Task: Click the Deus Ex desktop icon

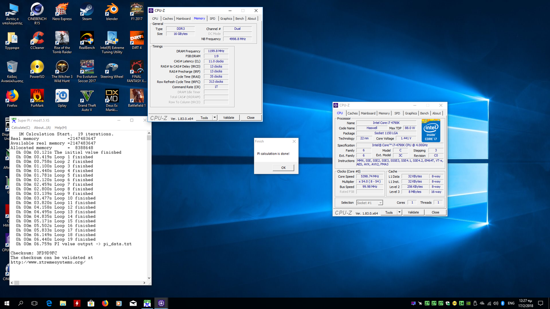Action: pyautogui.click(x=112, y=100)
